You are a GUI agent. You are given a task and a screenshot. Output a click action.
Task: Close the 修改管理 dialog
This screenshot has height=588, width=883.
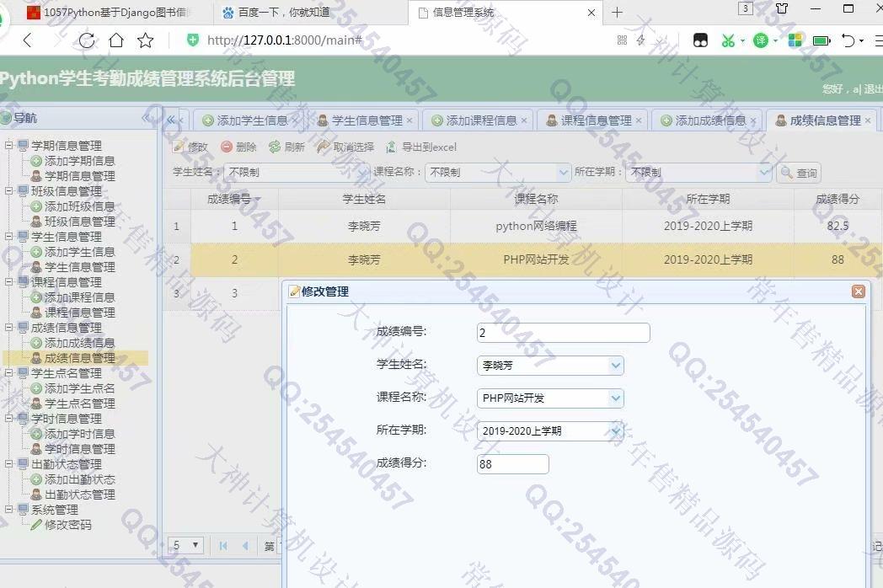[859, 291]
